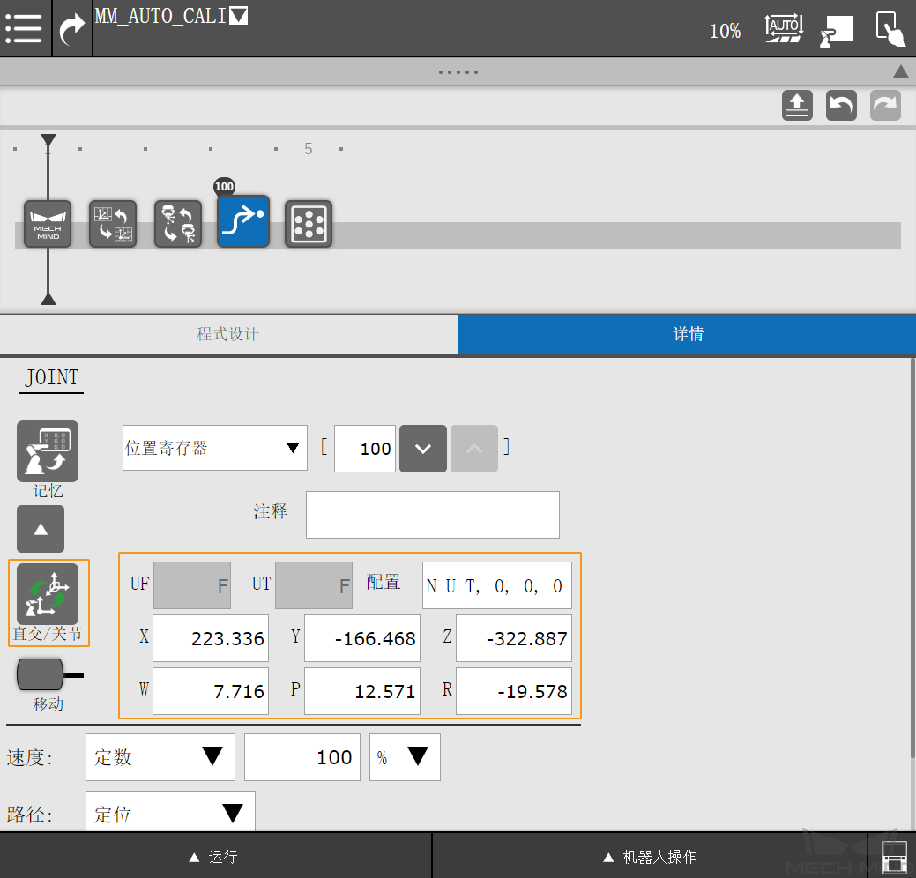This screenshot has width=916, height=878.
Task: Edit the X value 223.336
Action: (211, 638)
